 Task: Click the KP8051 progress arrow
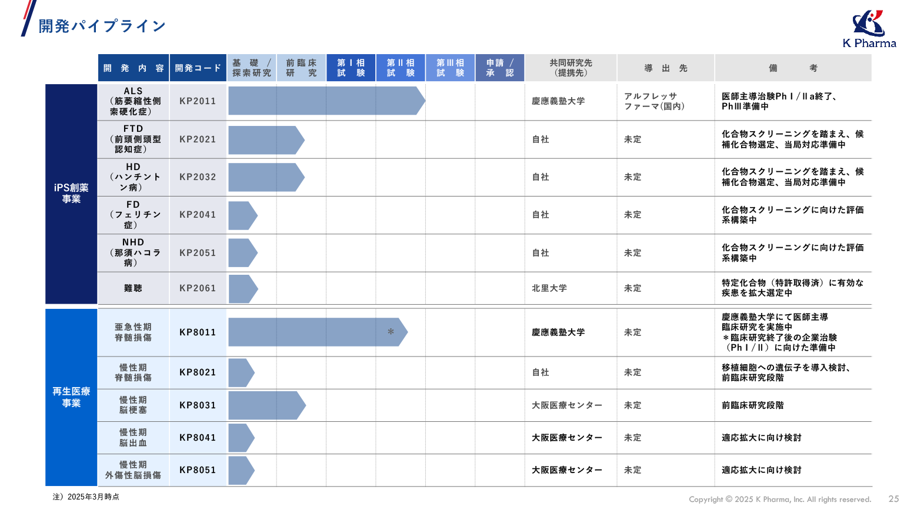tap(241, 470)
